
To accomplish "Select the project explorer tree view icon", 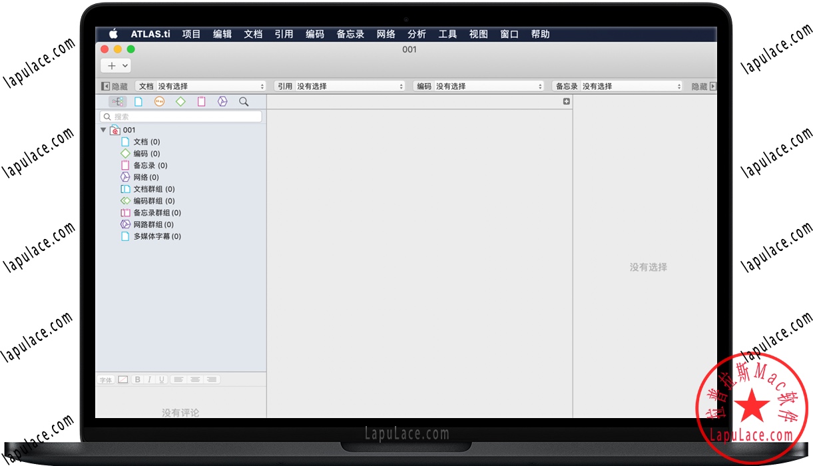I will (117, 102).
